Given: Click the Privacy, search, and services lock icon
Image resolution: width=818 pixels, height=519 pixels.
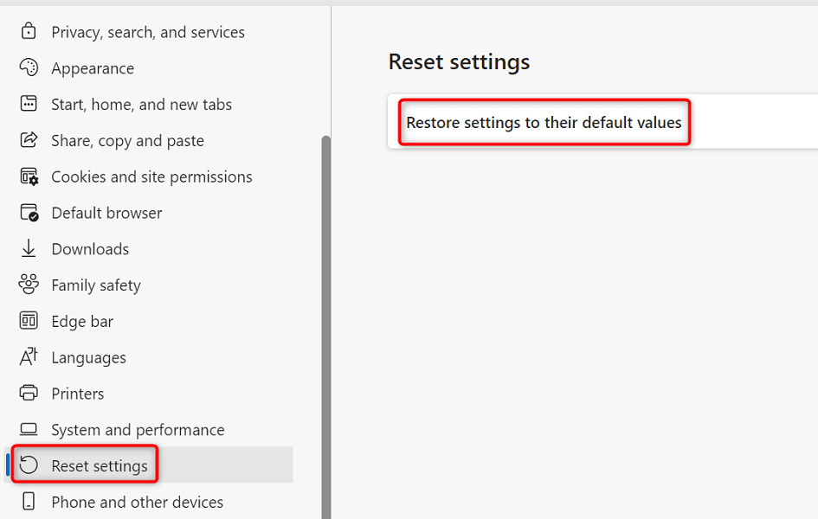Looking at the screenshot, I should 29,31.
